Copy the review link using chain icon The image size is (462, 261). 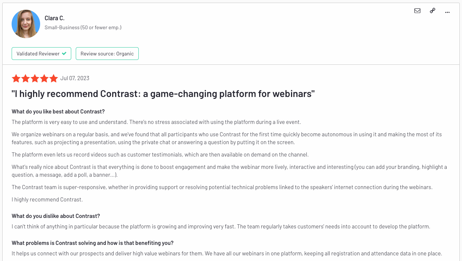point(432,11)
